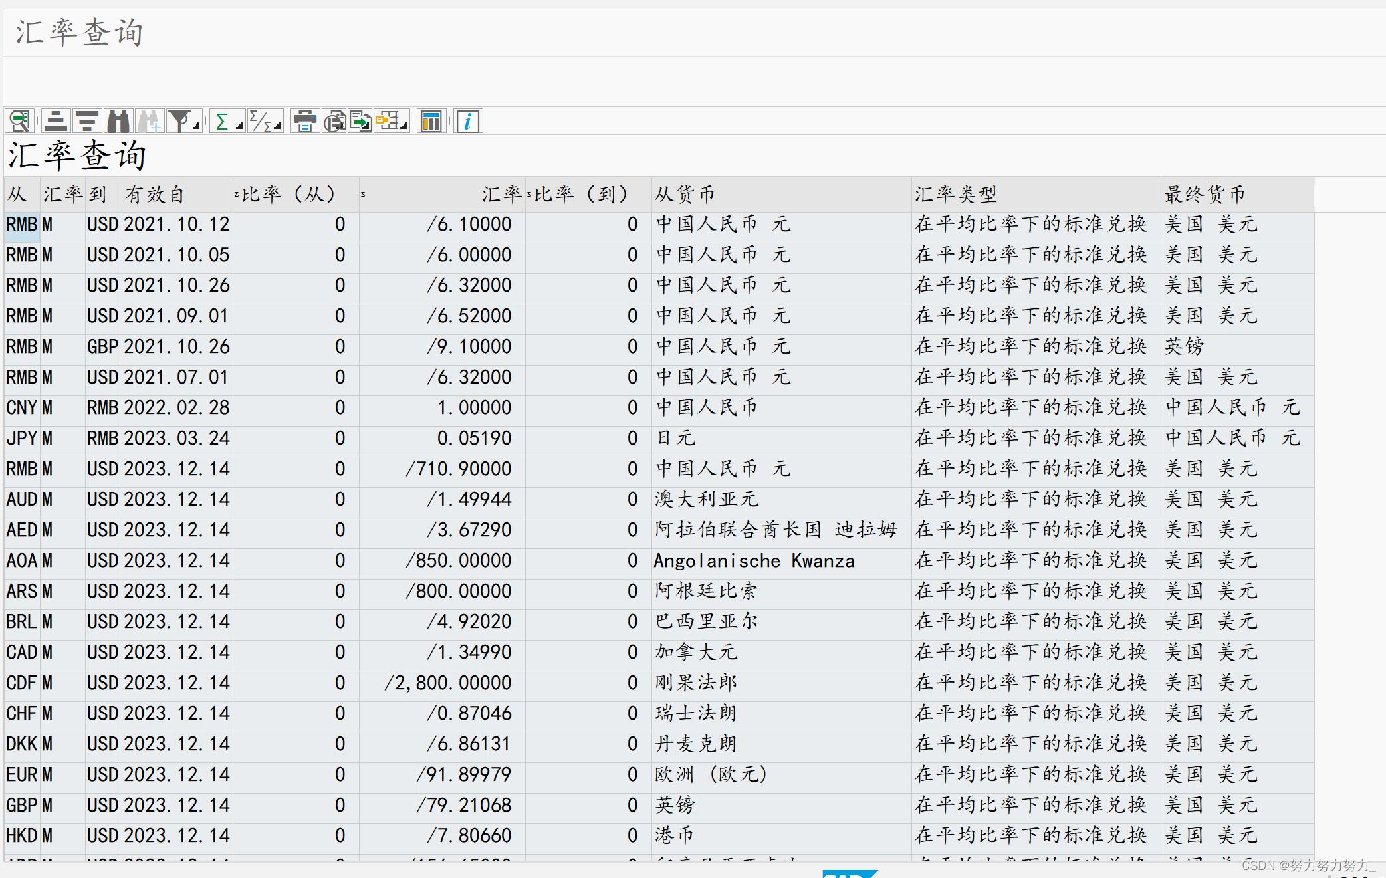Click the 有效自 column header
Viewport: 1386px width, 878px height.
(x=155, y=195)
